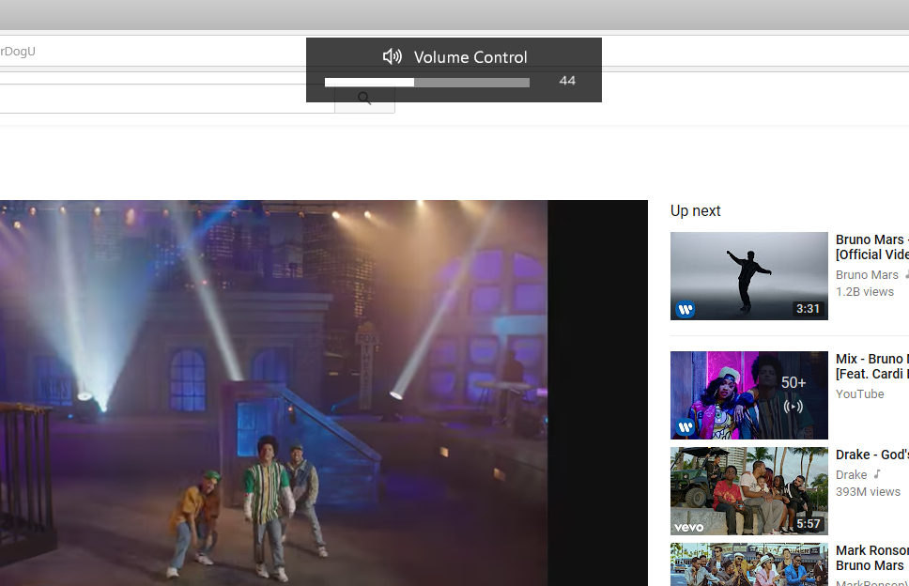Open the 50+ Mix playlist thumbnail
909x586 pixels.
[x=749, y=395]
